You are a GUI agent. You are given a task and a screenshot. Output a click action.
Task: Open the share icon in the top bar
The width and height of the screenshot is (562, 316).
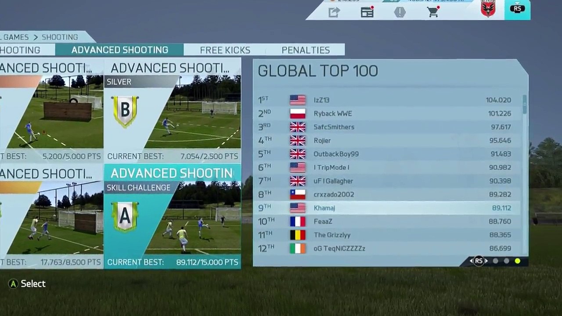point(334,12)
